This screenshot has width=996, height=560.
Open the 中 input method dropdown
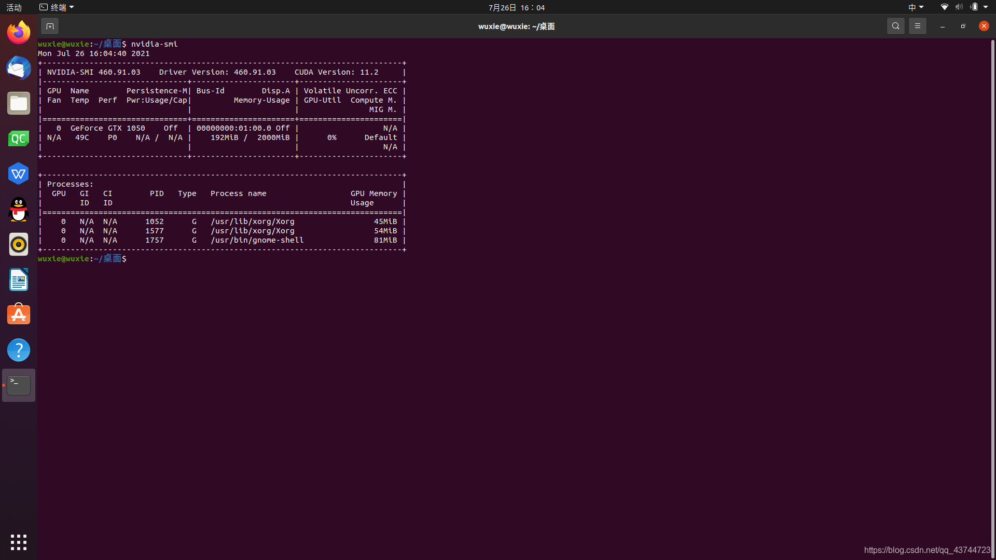(915, 7)
